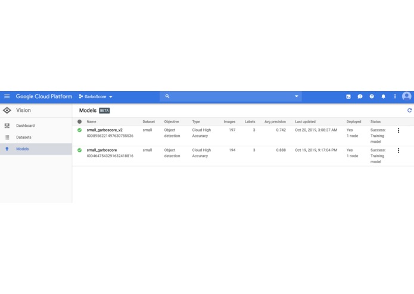Click the BETA badge
Viewport: 414px width, 294px height.
click(x=104, y=111)
